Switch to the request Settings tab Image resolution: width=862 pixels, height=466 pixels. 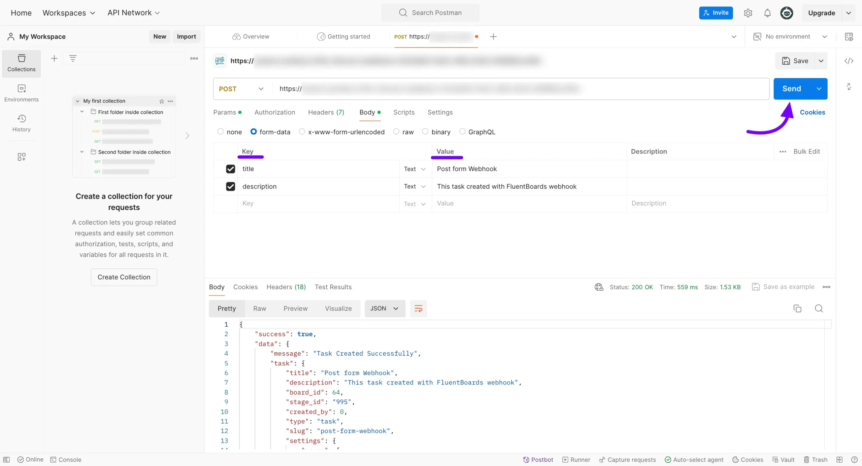440,112
